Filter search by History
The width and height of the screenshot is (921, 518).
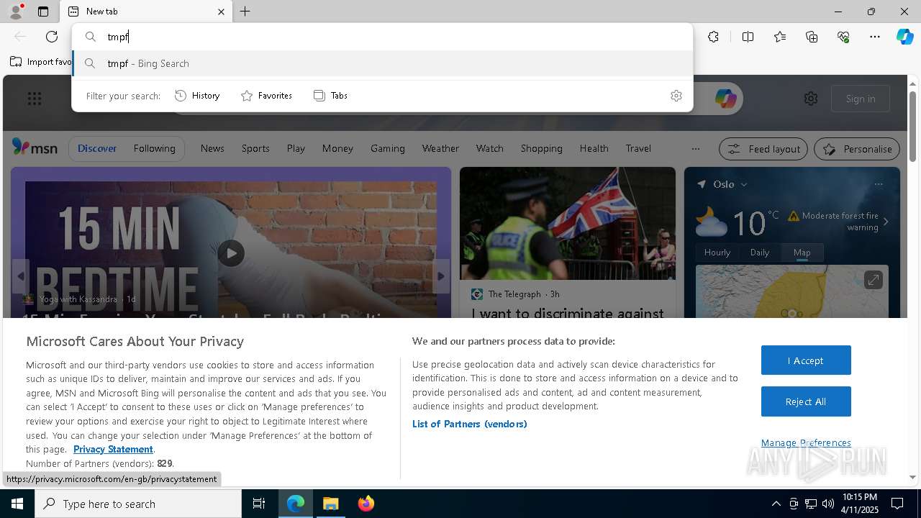(x=197, y=96)
